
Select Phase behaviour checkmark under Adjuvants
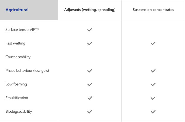90,71
